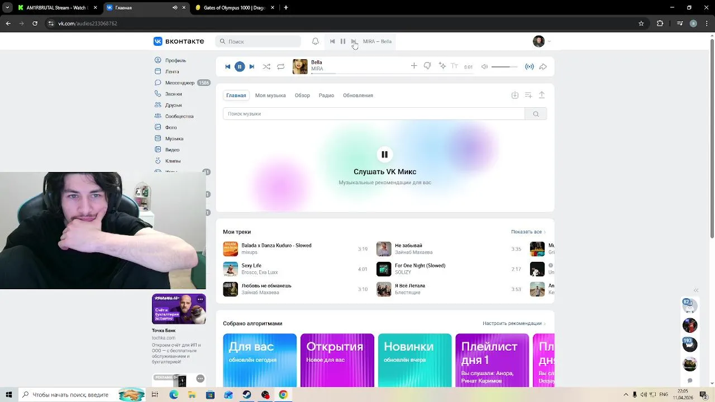Image resolution: width=715 pixels, height=402 pixels.
Task: Open Профиль in the left sidebar
Action: pyautogui.click(x=175, y=60)
